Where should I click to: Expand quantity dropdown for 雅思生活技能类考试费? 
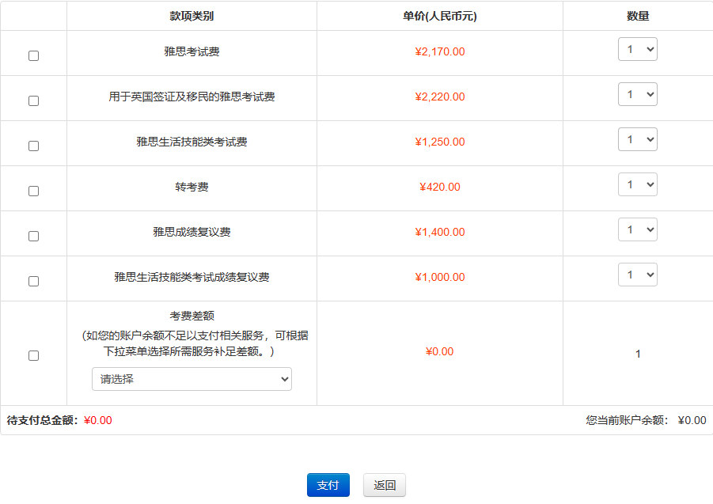(x=638, y=139)
